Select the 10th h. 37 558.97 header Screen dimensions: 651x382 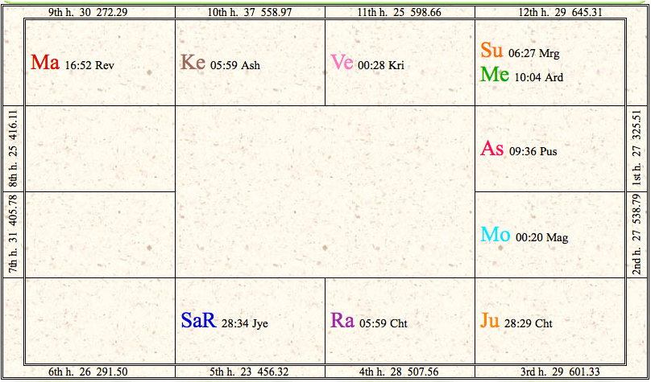[250, 12]
